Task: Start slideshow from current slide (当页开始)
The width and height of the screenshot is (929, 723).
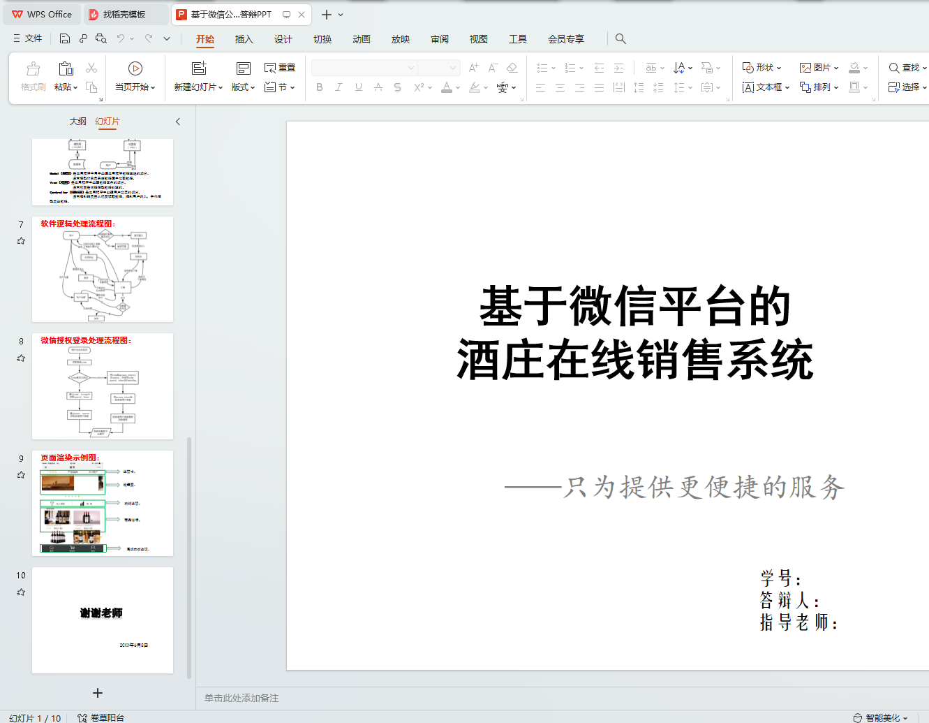Action: point(135,77)
